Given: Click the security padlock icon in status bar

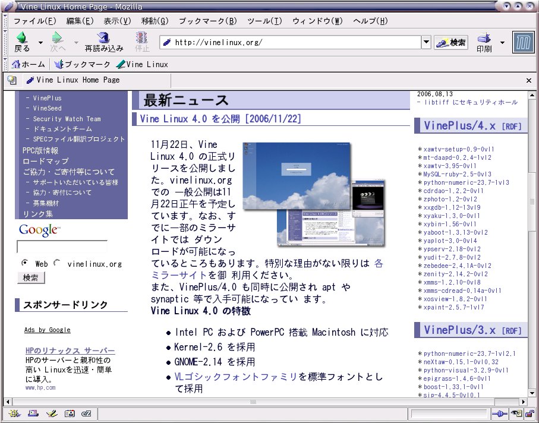Looking at the screenshot, I should pyautogui.click(x=529, y=413).
